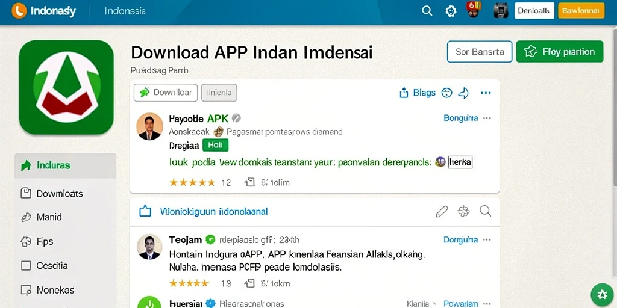This screenshot has height=308, width=617.
Task: Click the Manid sidebar icon
Action: click(x=26, y=217)
